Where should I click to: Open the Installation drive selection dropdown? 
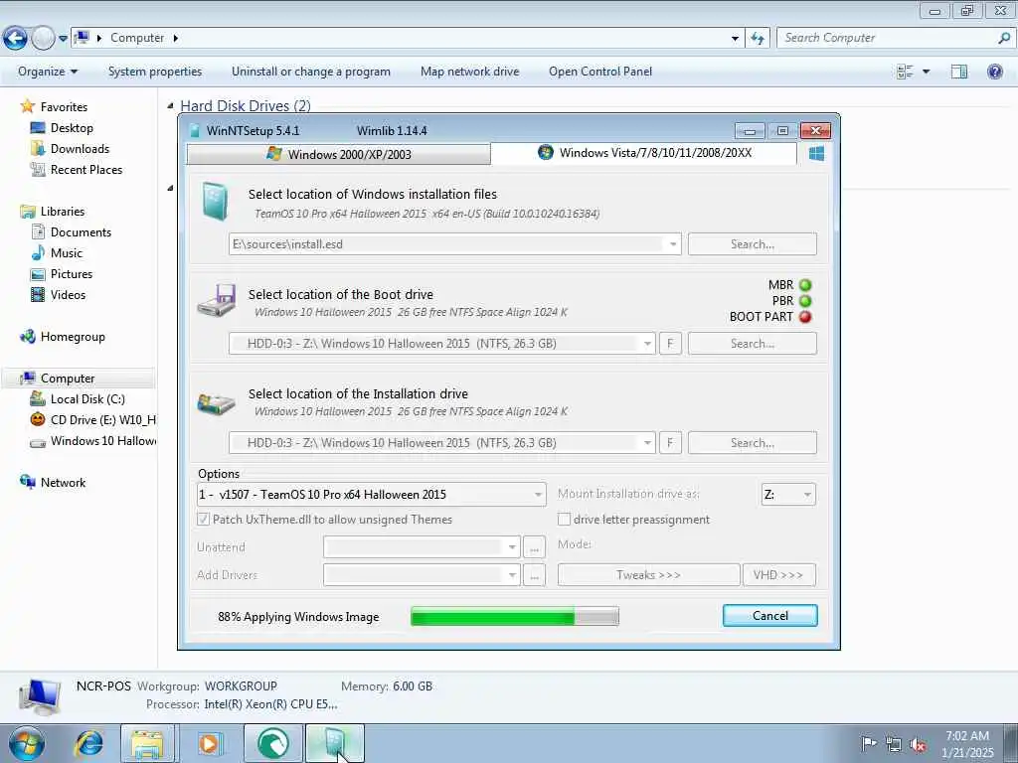(x=647, y=443)
